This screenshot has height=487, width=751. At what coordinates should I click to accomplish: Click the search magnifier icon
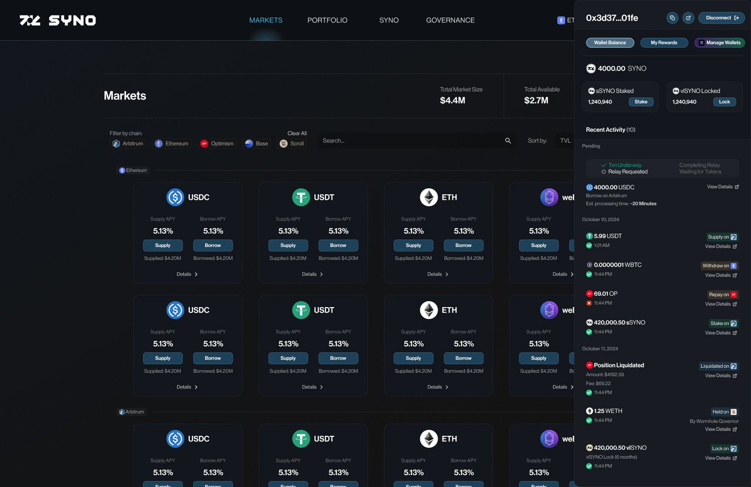coord(508,141)
